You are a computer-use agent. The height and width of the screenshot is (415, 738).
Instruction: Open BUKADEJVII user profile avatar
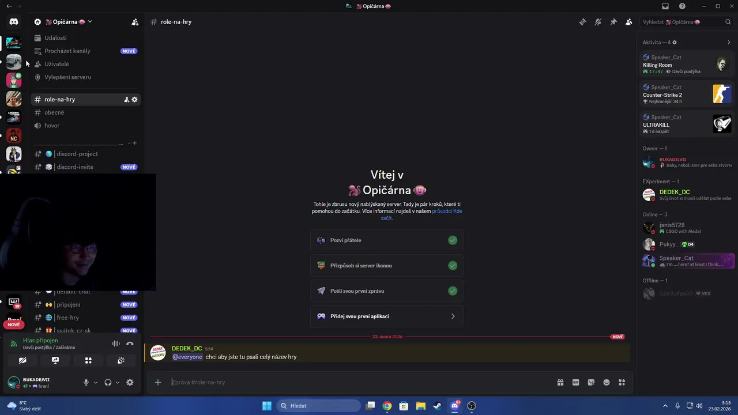[13, 382]
